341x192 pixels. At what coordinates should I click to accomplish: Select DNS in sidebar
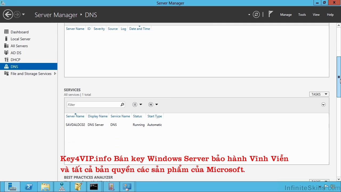pos(29,67)
